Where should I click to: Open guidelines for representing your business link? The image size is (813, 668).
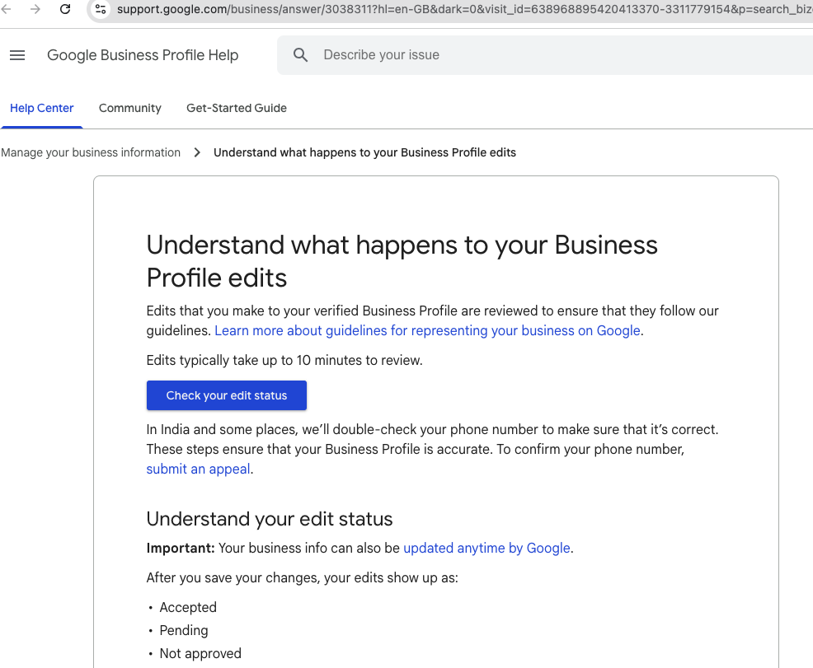point(427,330)
